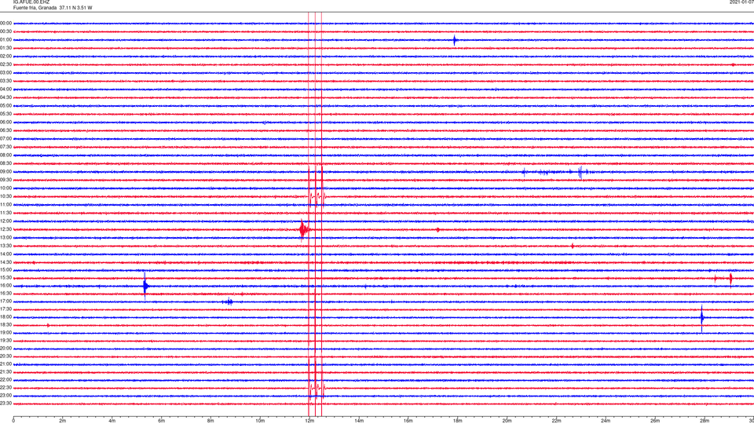Click the 05:00 time label
The height and width of the screenshot is (424, 754).
click(x=6, y=106)
